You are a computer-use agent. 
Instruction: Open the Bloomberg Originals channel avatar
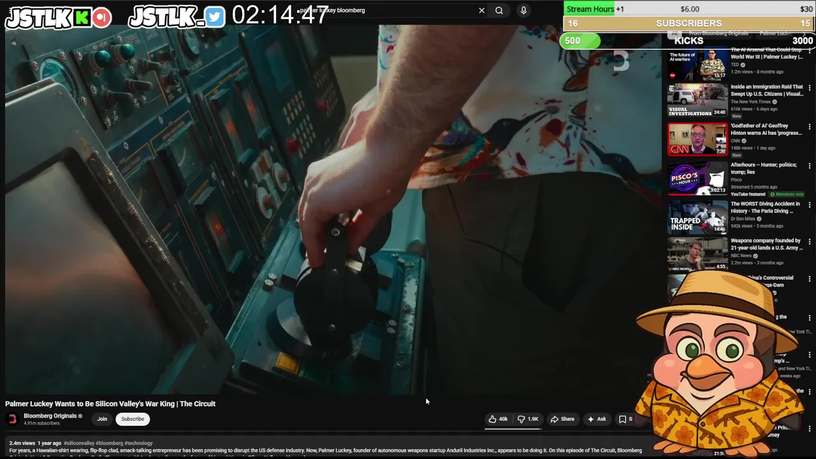(x=12, y=419)
